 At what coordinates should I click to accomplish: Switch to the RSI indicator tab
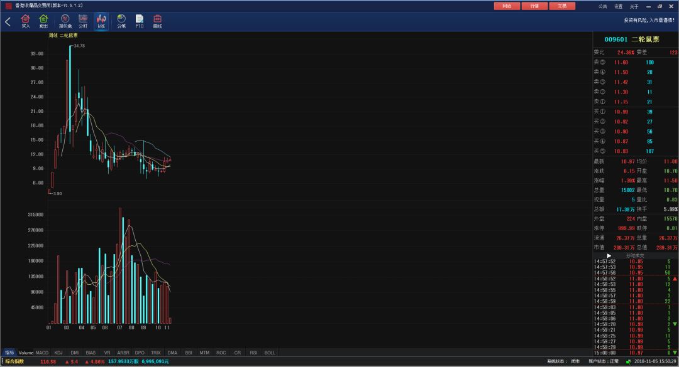pos(253,353)
